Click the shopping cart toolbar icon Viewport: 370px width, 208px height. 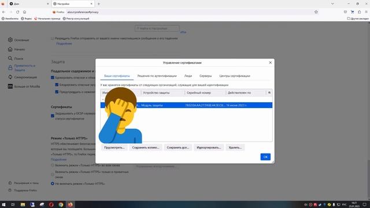coord(352,12)
